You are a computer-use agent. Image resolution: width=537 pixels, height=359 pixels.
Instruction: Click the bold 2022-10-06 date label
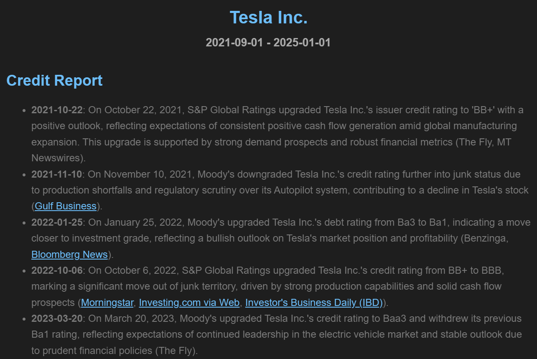point(57,270)
